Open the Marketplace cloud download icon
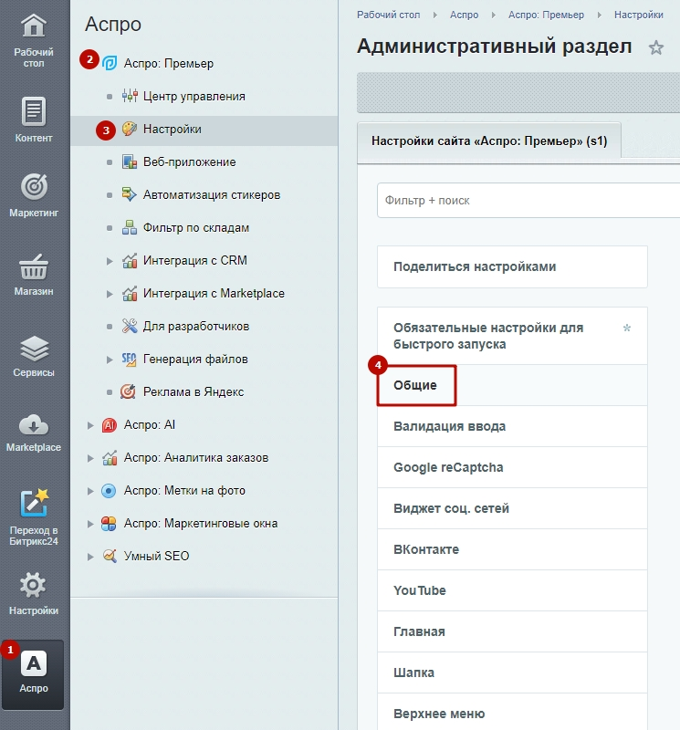Screen dimensions: 680x730 tap(34, 424)
